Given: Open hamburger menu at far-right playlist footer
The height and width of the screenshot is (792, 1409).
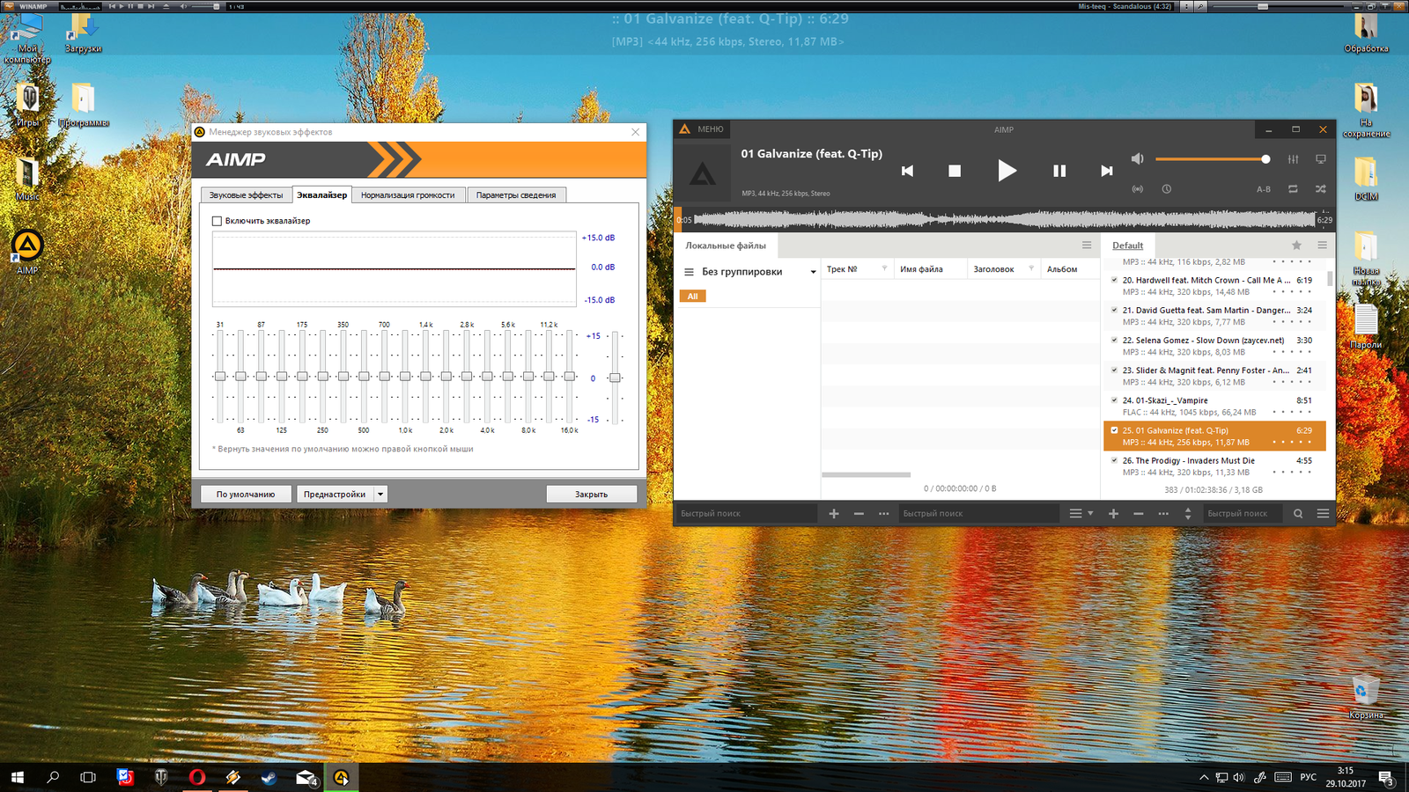Looking at the screenshot, I should coord(1323,513).
